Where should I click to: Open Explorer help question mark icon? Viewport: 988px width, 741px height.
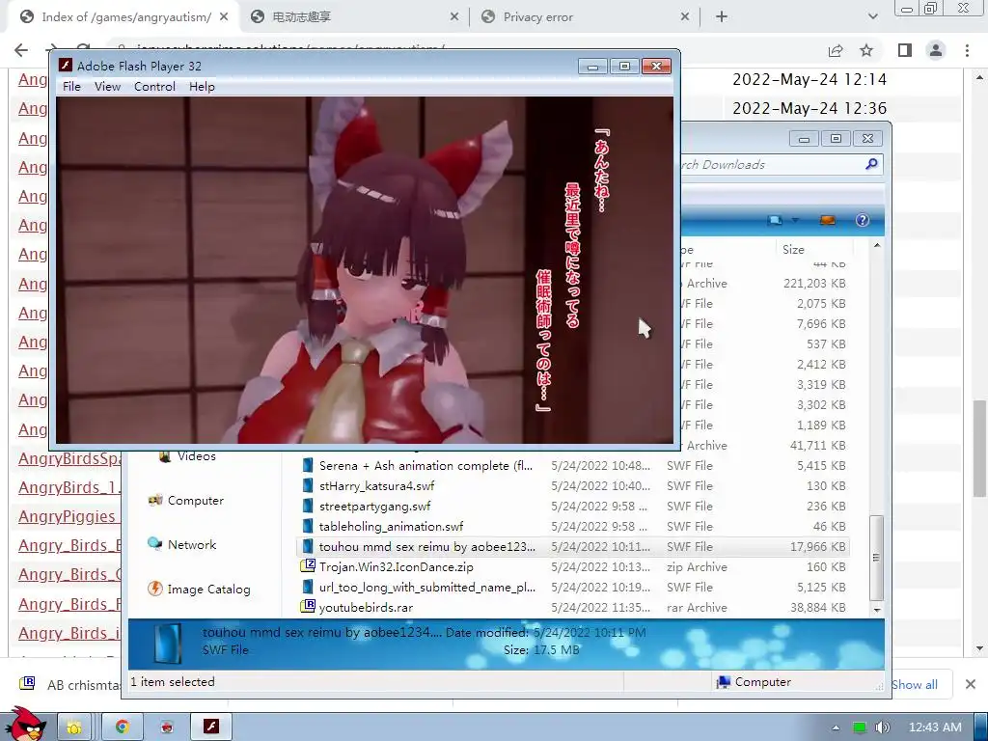862,220
